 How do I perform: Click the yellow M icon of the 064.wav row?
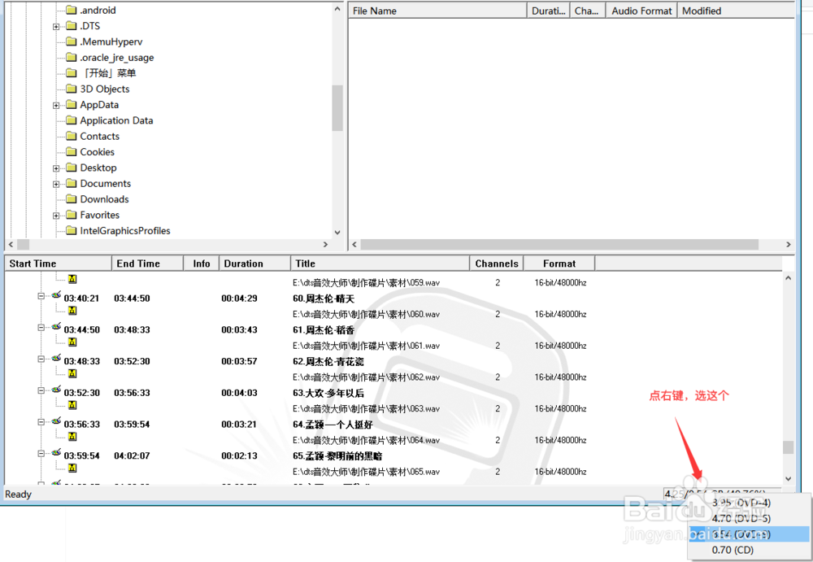pos(72,437)
